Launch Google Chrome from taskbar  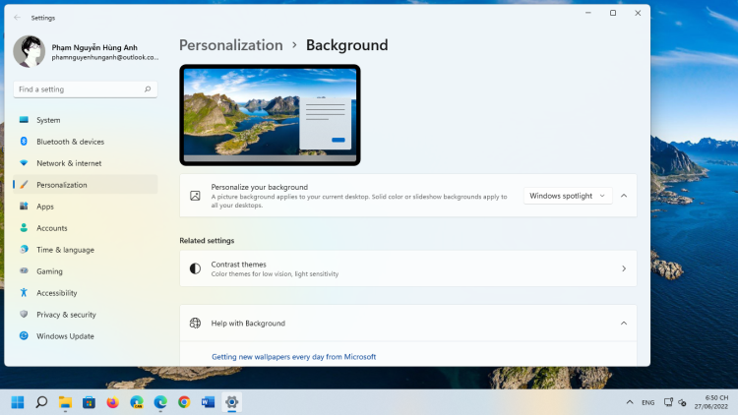coord(184,402)
